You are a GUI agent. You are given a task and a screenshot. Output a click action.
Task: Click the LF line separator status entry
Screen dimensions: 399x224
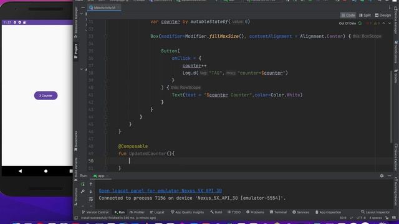click(x=351, y=218)
